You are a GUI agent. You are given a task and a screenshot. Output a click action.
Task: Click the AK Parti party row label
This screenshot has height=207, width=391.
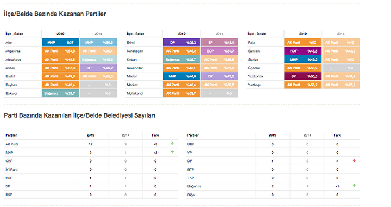(12, 144)
